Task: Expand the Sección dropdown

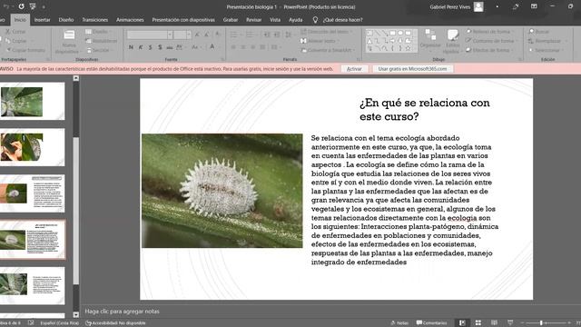Action: pos(99,50)
